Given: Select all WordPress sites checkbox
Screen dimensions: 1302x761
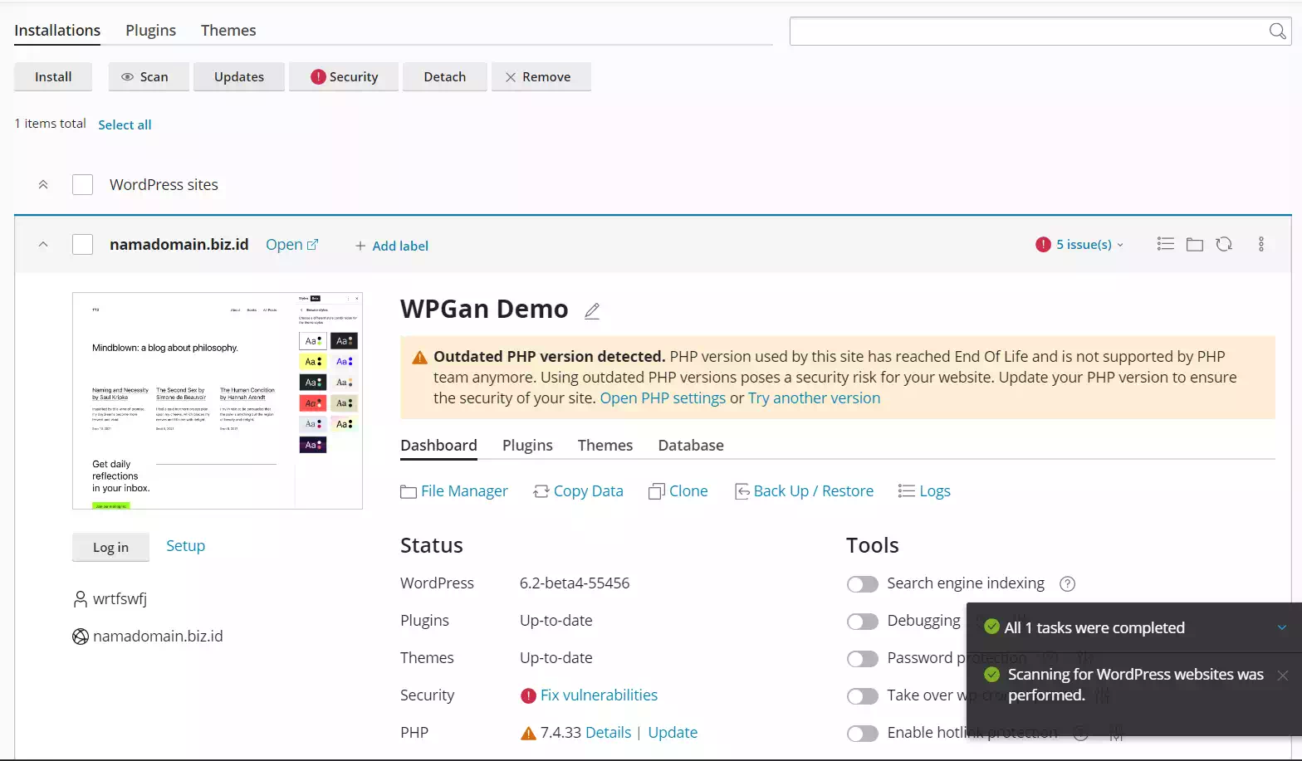Looking at the screenshot, I should [x=82, y=184].
